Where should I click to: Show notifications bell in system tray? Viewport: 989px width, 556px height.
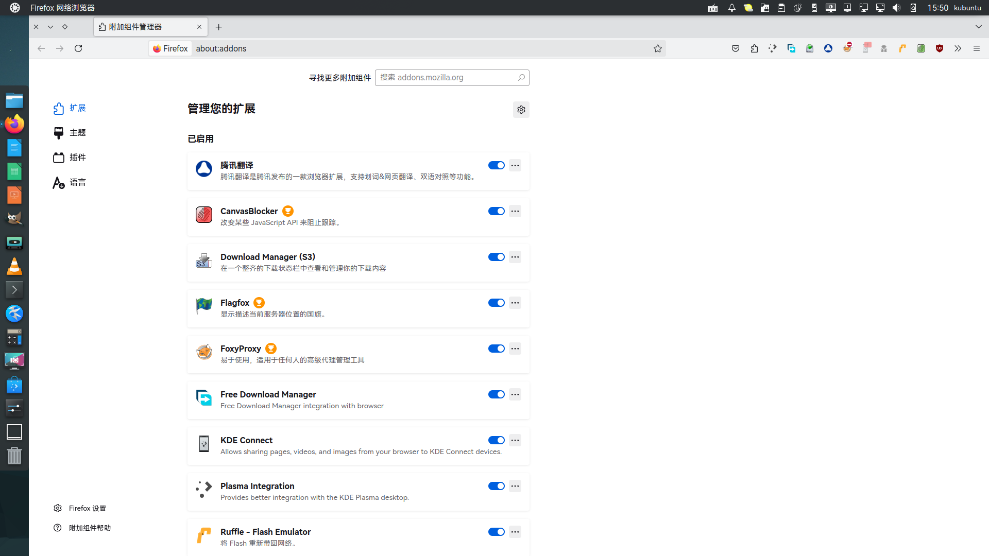[x=731, y=8]
